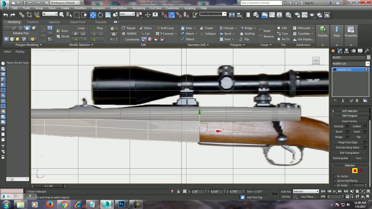Expand the Polygon Modeling panel dropdown

(x=28, y=45)
